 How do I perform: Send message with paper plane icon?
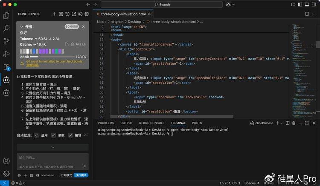coord(84,166)
